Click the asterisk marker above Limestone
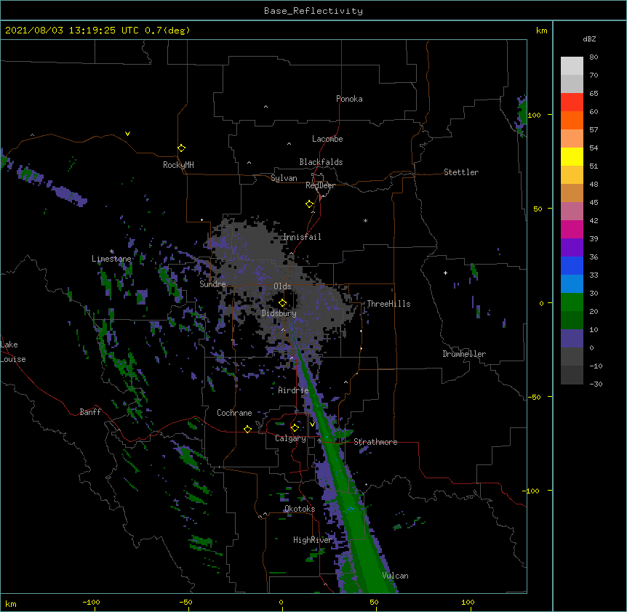The image size is (627, 612). coord(111,251)
